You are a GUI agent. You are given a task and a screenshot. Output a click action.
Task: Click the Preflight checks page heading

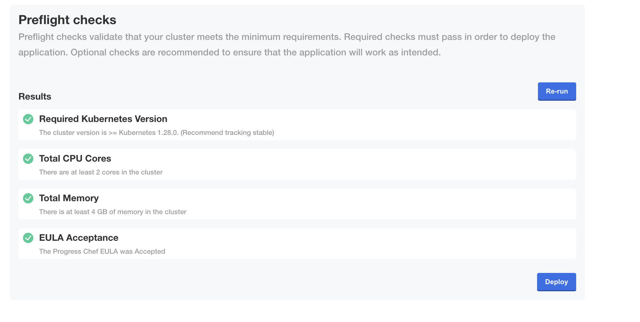click(67, 20)
